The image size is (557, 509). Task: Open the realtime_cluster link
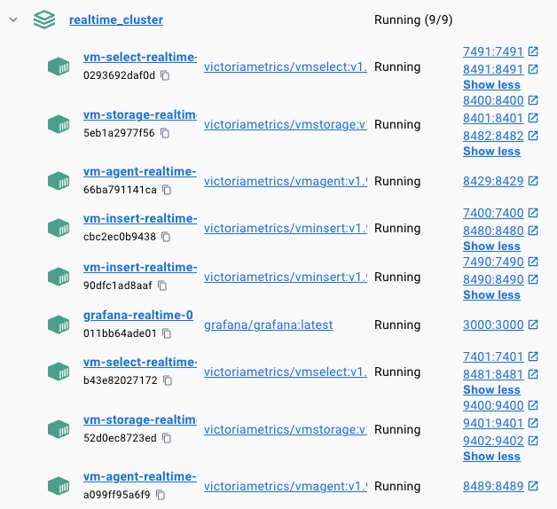tap(116, 20)
